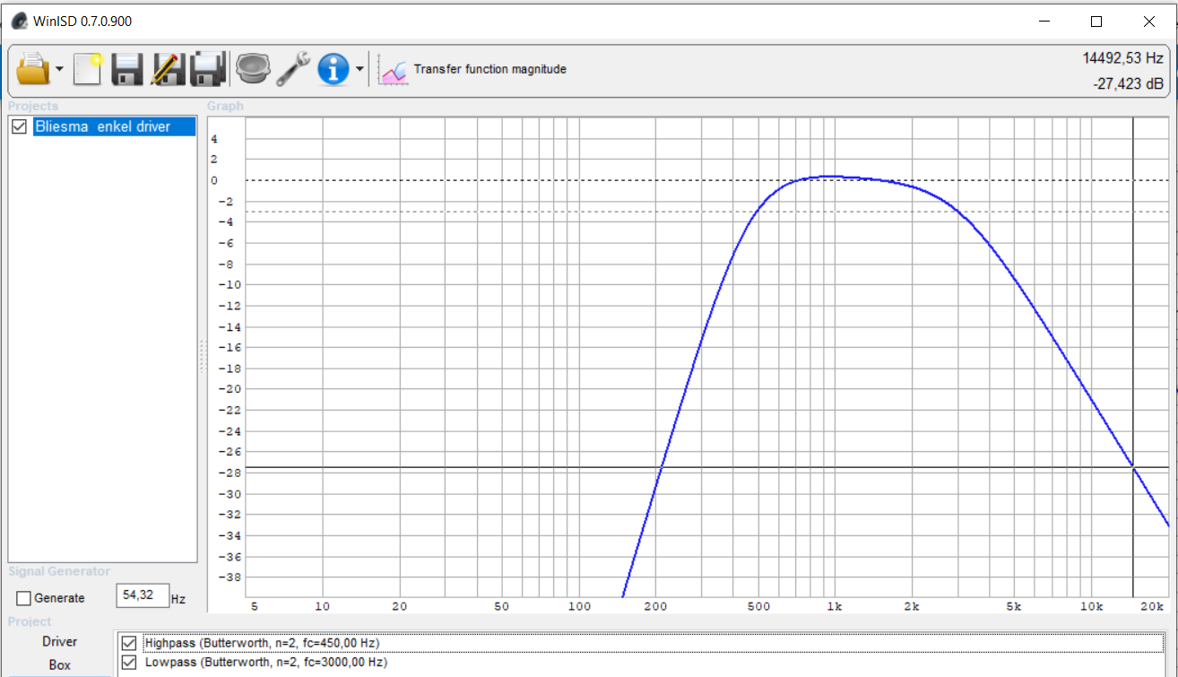Click the blue info icon
Viewport: 1178px width, 677px height.
(x=333, y=69)
